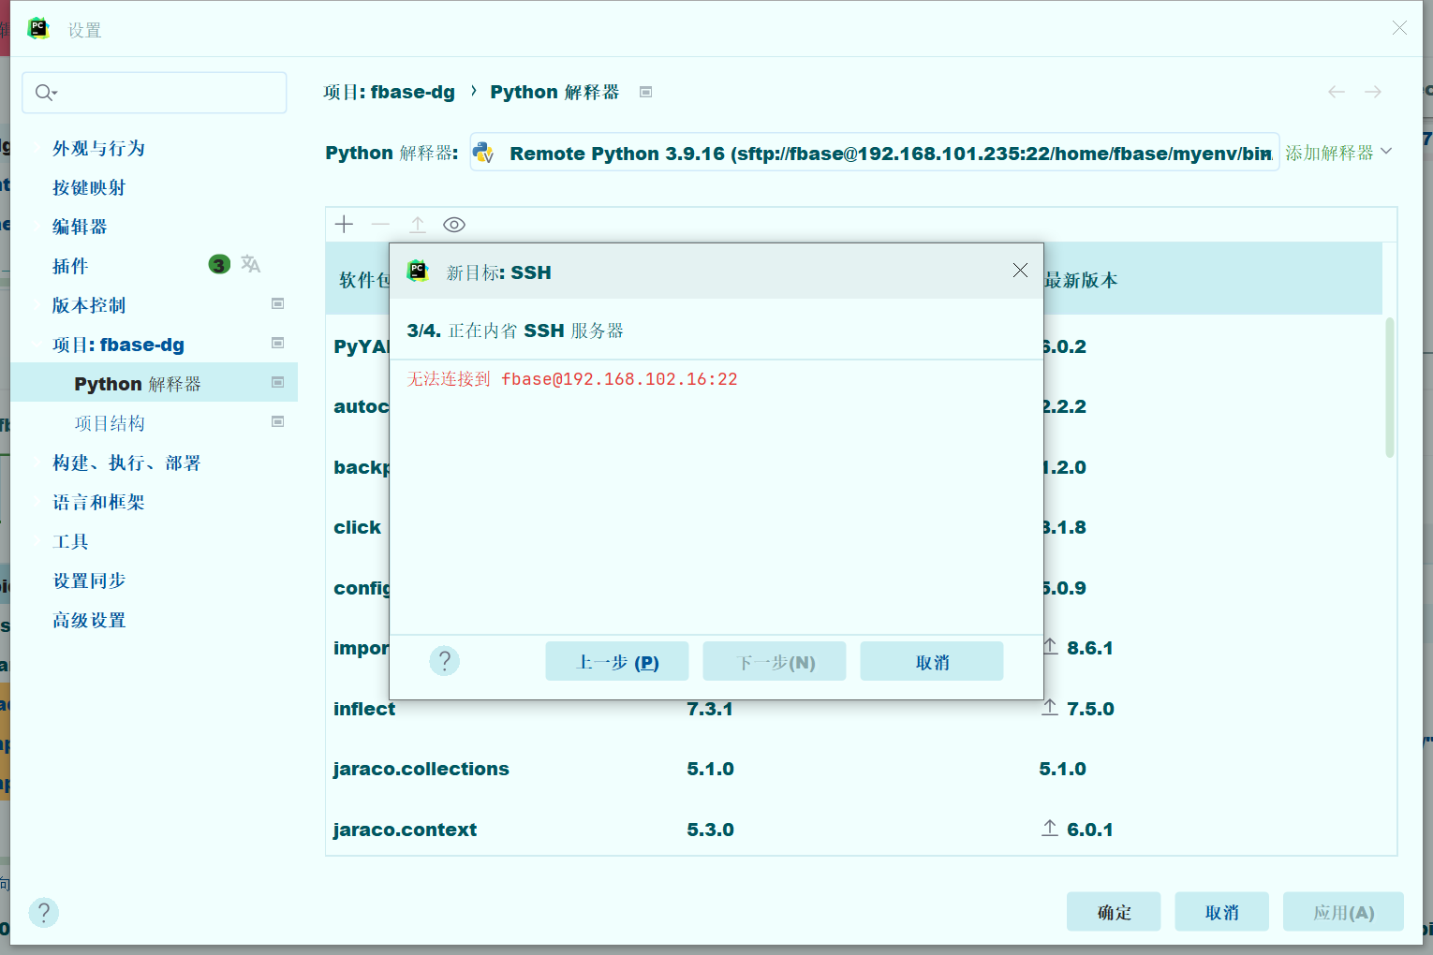Click installed version 5.3.0 of jaraco.context
Screen dimensions: 1433x955
coord(710,830)
